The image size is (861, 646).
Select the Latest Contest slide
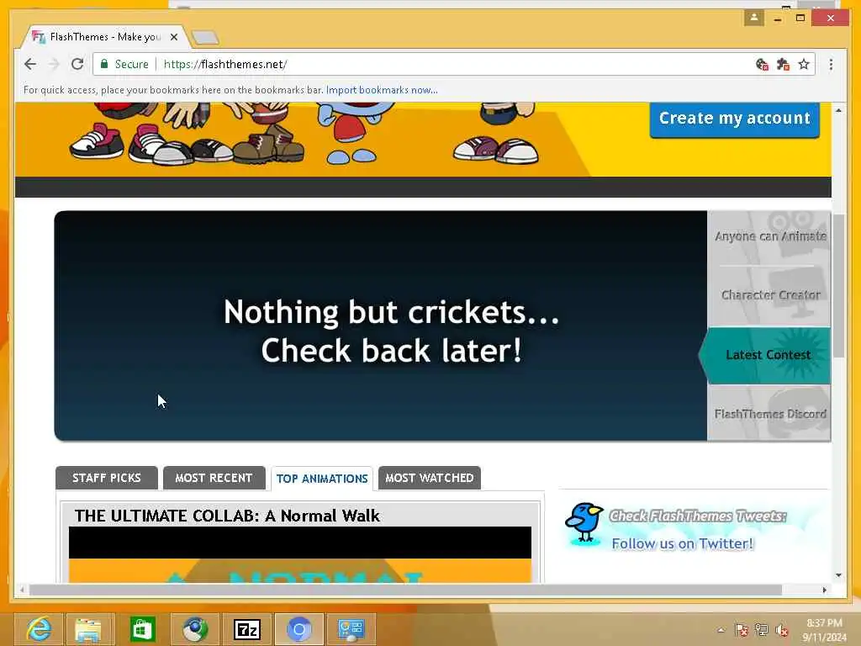coord(767,355)
